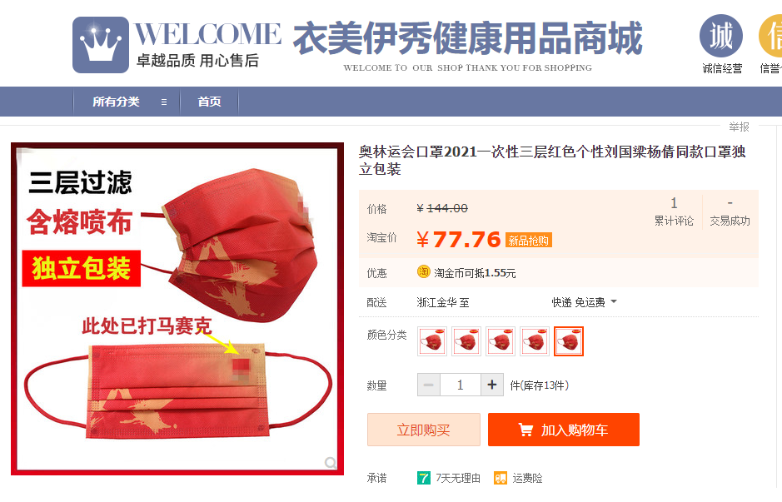
Task: Click the 举报 report link
Action: tap(739, 127)
